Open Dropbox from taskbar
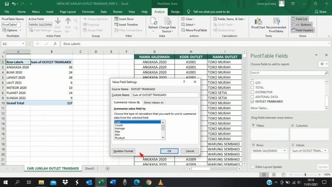 (65, 182)
